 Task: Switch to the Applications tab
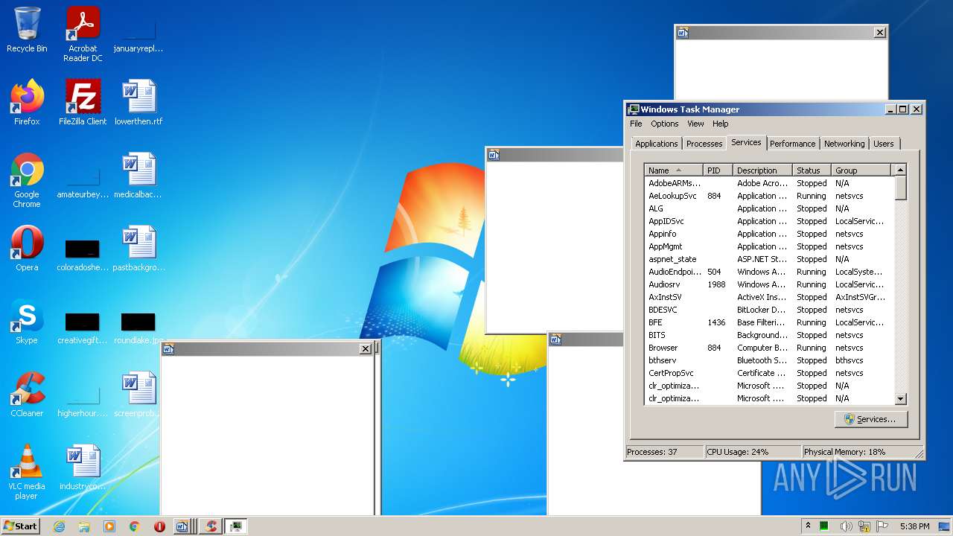656,144
